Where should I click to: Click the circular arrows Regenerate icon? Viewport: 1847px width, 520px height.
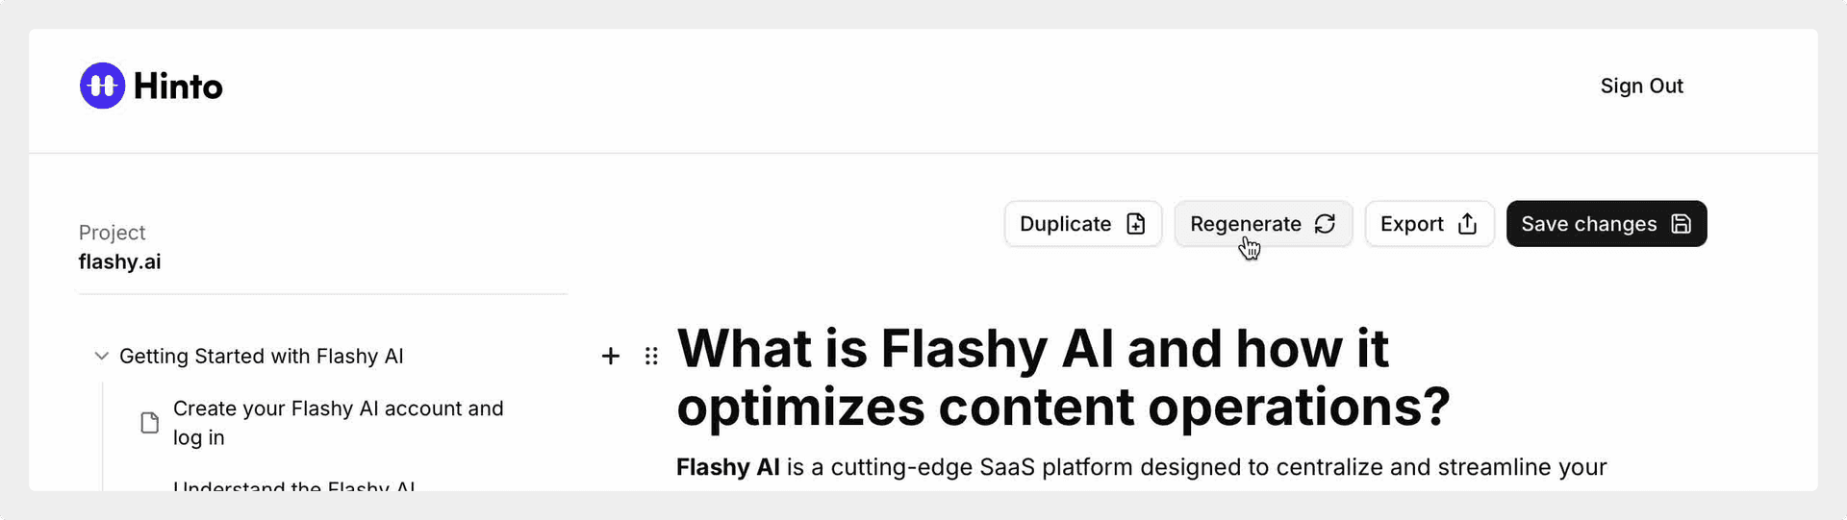(1325, 224)
